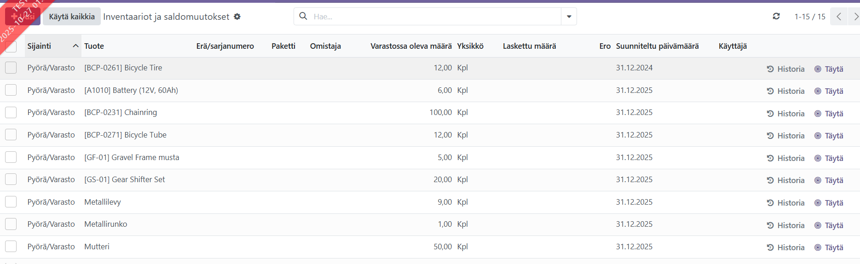Click the gear icon beside Inventaariot ja saldomuutokset
The height and width of the screenshot is (264, 860).
point(237,17)
